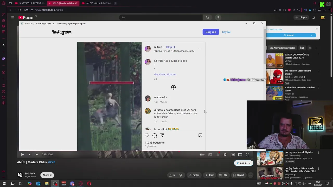Select MO Arşiv adlı yükleyiciden chip
This screenshot has width=333, height=187.
pyautogui.click(x=282, y=48)
